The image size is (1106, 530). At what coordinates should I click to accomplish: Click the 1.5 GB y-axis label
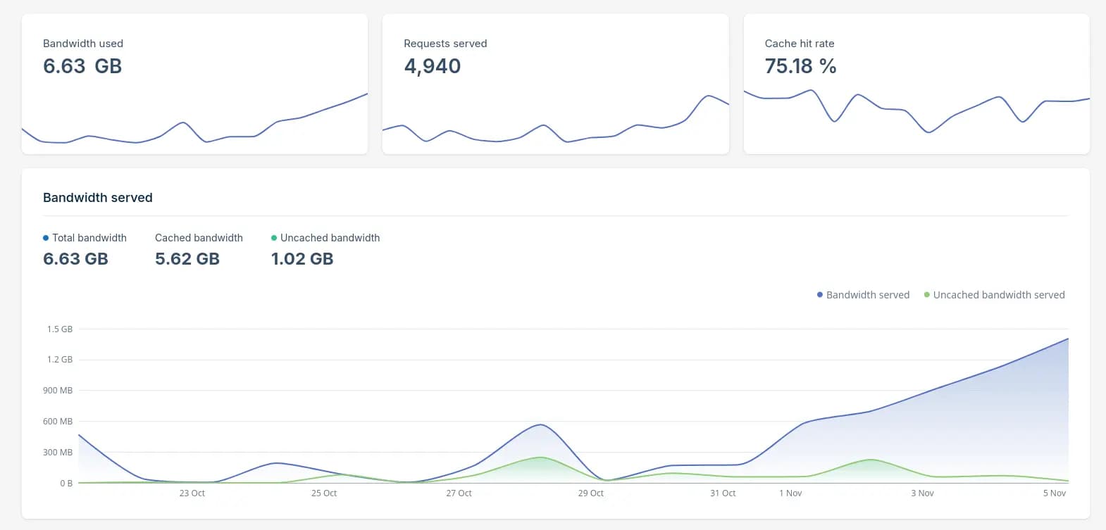60,329
